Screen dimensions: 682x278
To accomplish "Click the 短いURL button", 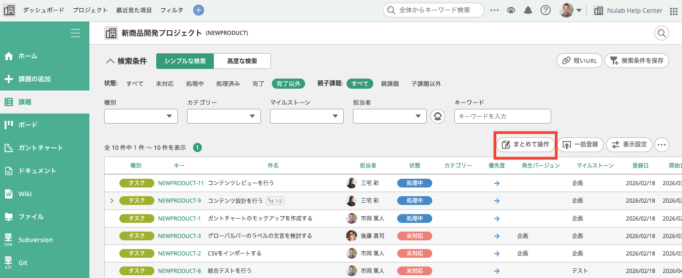I will click(x=580, y=61).
